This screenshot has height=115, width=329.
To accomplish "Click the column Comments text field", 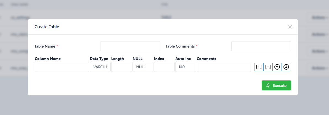I will coord(224,67).
